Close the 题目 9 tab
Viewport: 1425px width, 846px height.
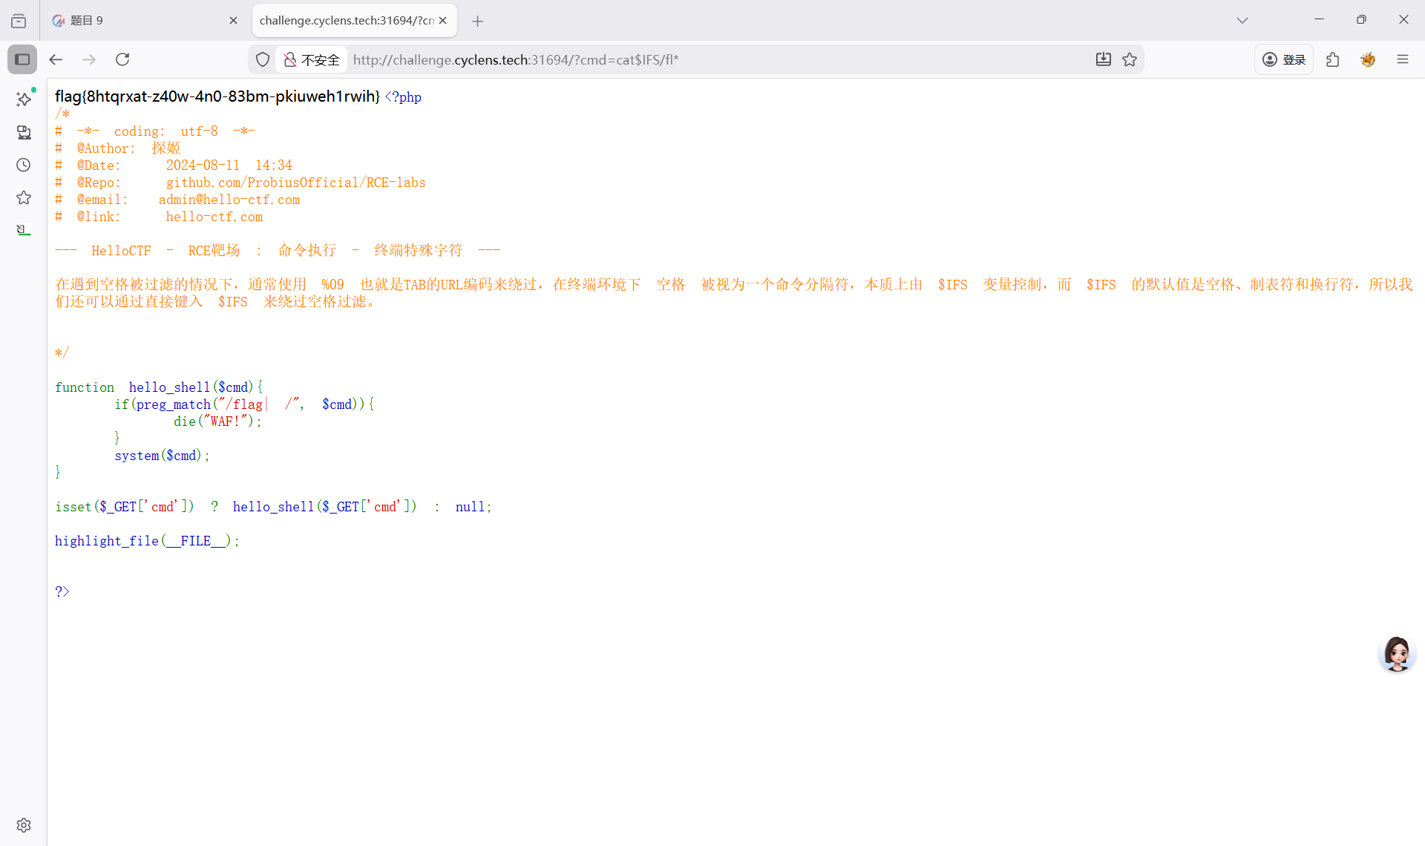(233, 21)
